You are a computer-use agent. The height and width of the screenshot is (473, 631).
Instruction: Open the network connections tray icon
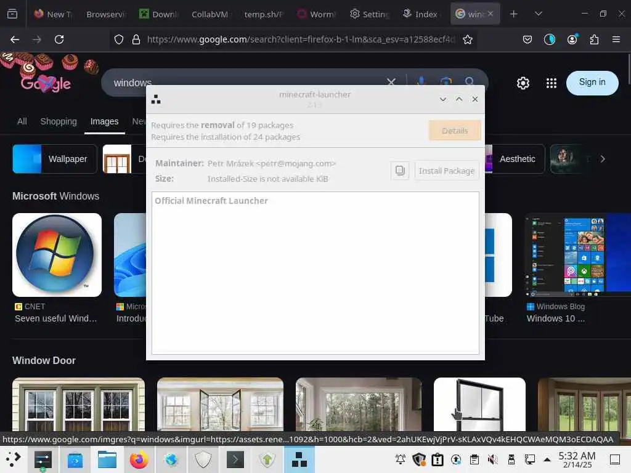pyautogui.click(x=529, y=459)
